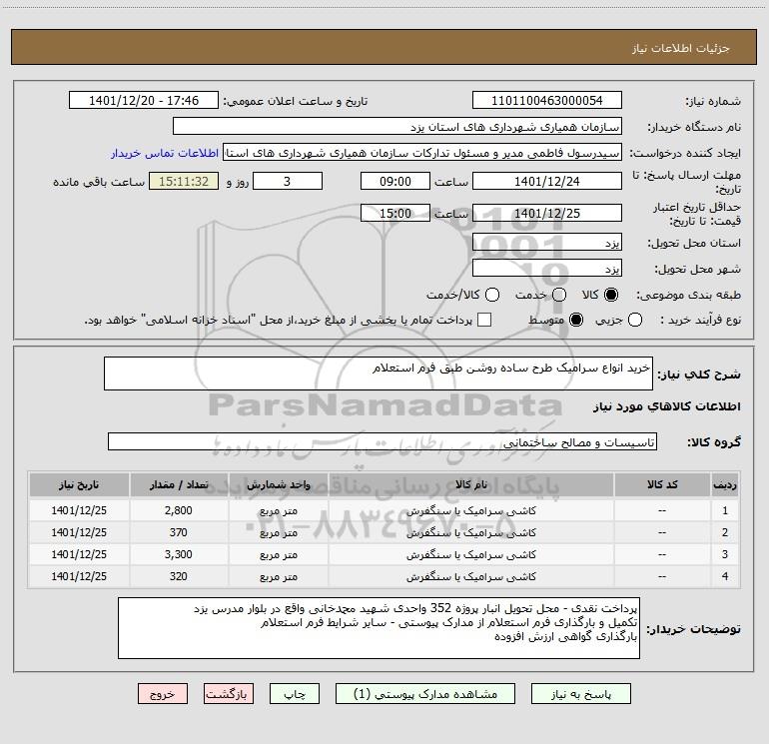Screen dimensions: 769x744
Task: Click quantity cell 320 in row 4
Action: click(179, 576)
